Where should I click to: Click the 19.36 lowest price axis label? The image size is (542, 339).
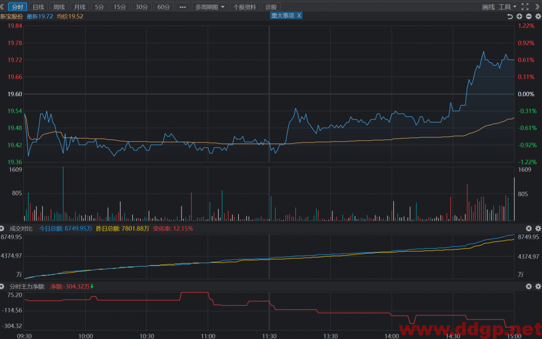point(15,162)
